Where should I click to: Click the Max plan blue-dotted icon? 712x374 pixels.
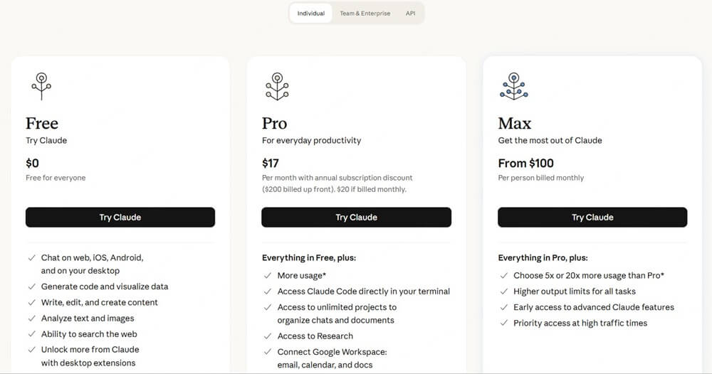click(x=513, y=85)
